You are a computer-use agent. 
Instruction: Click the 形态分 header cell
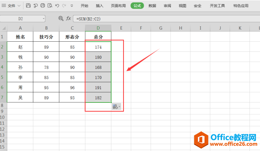coord(72,36)
